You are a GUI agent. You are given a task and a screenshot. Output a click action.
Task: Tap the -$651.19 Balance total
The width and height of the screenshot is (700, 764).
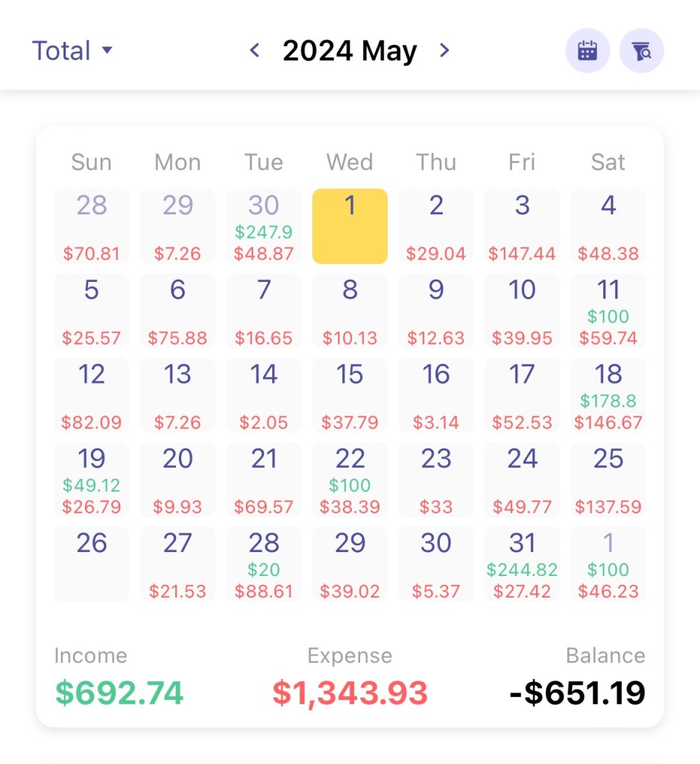pyautogui.click(x=578, y=692)
